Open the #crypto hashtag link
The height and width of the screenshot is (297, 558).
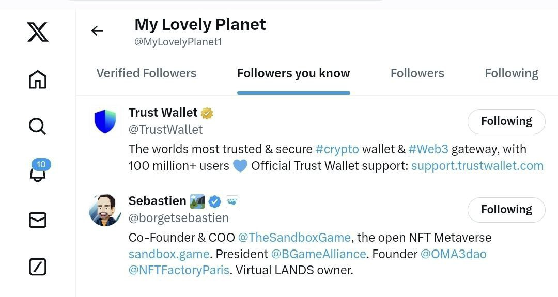337,149
